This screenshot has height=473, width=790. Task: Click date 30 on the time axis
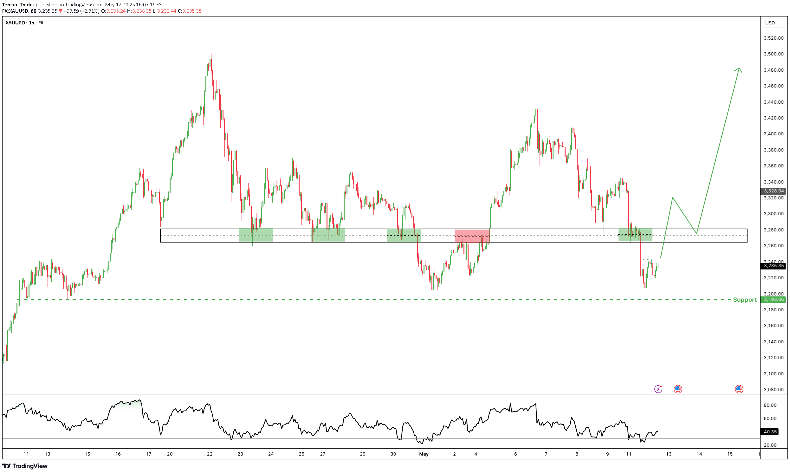coord(393,454)
